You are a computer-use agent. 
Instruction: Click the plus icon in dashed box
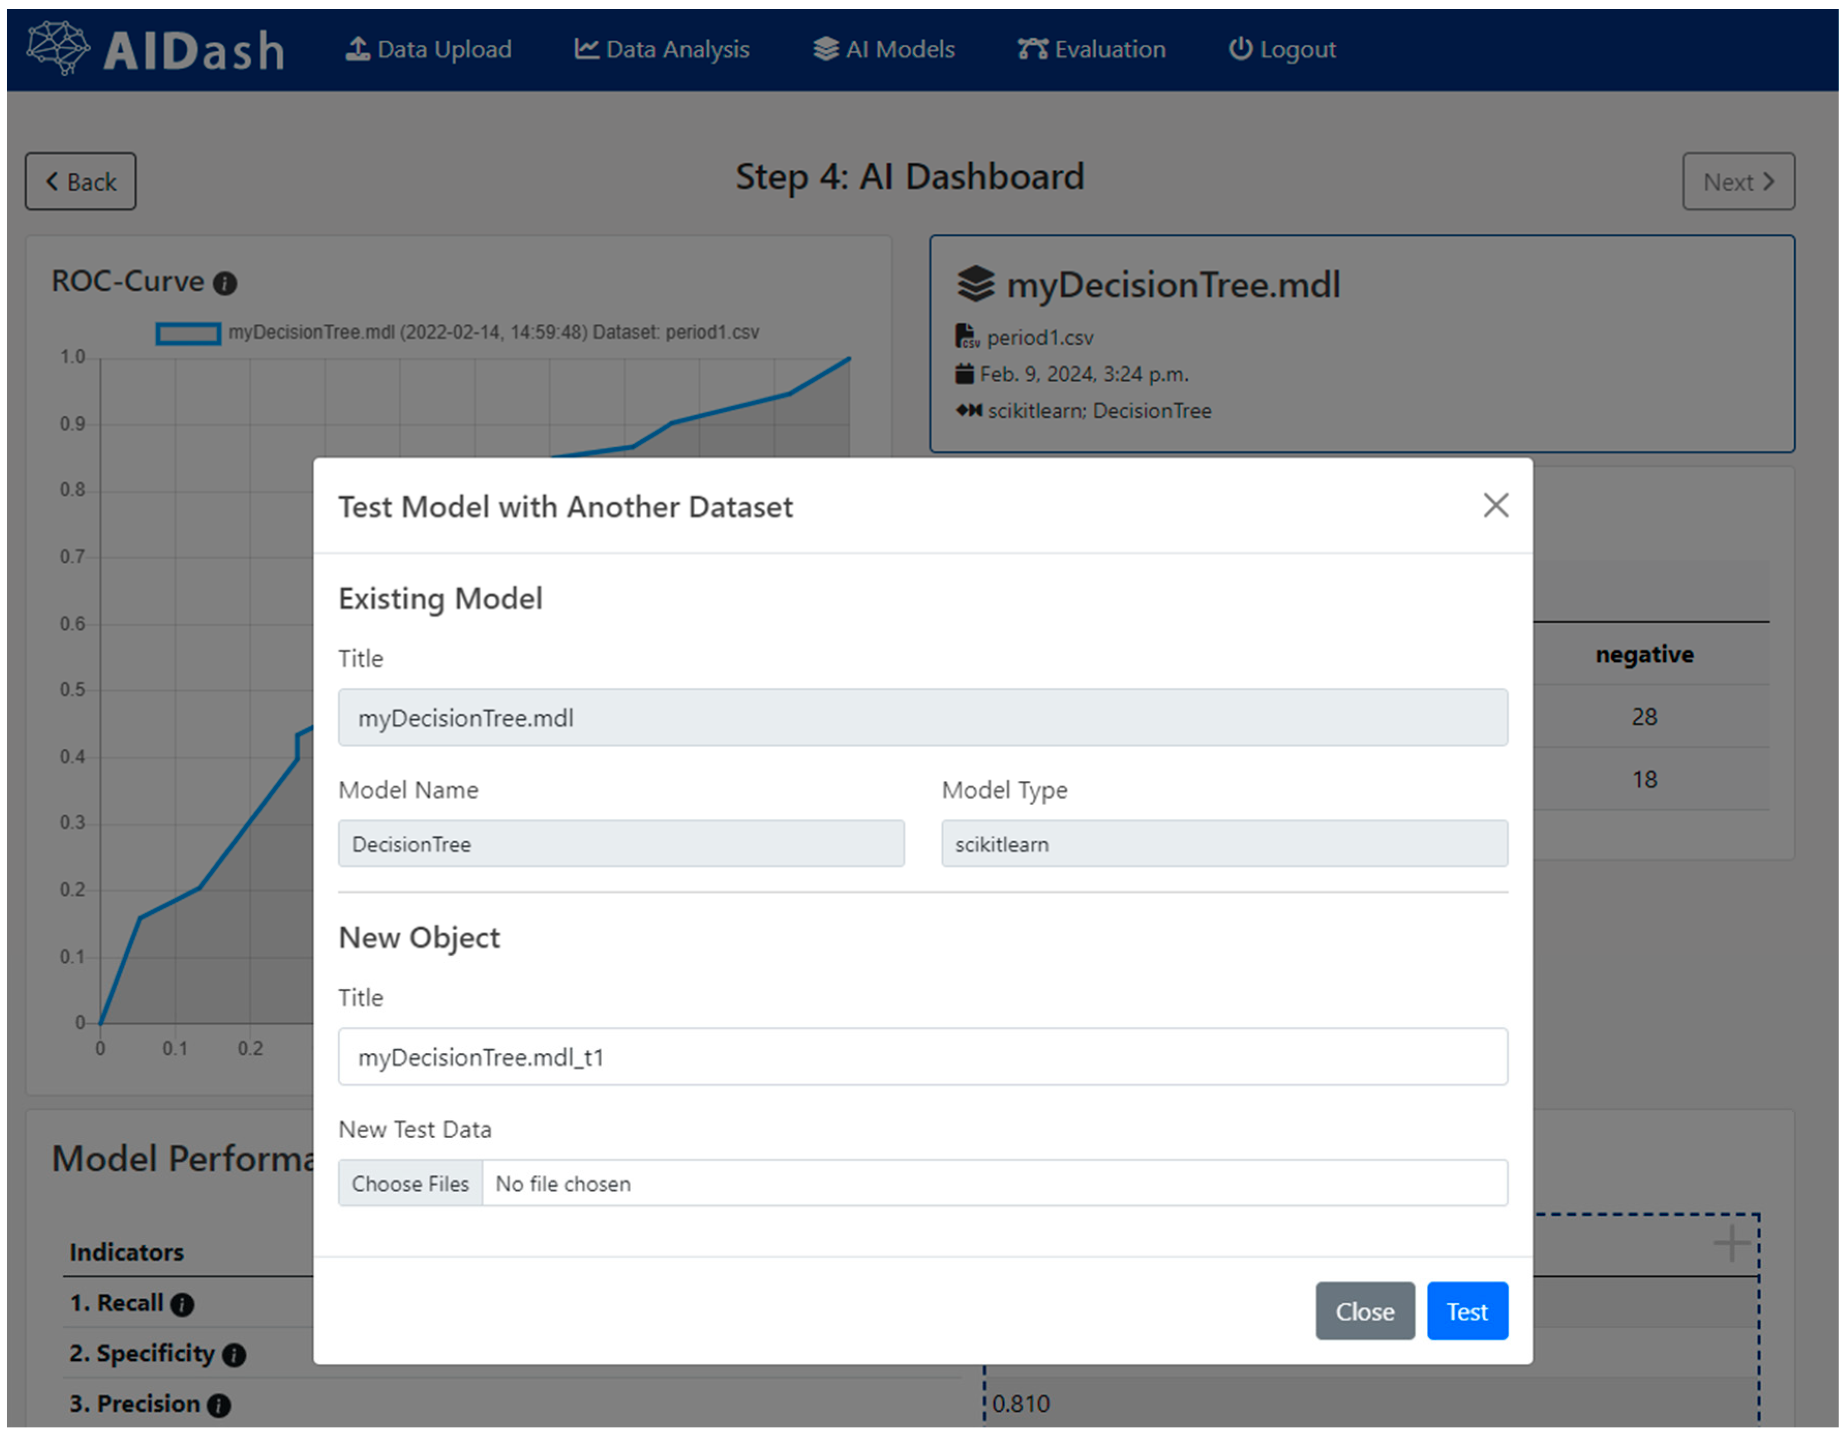click(x=1731, y=1243)
